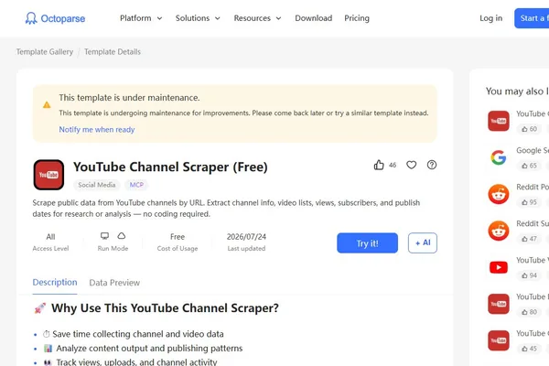Click the All access level value
The height and width of the screenshot is (366, 549).
point(50,237)
